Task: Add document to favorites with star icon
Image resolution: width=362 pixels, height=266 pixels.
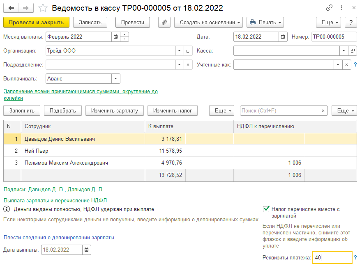Action: (43, 8)
